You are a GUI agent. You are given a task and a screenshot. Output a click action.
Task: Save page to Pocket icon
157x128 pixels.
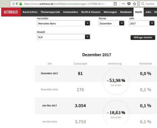(129, 4)
